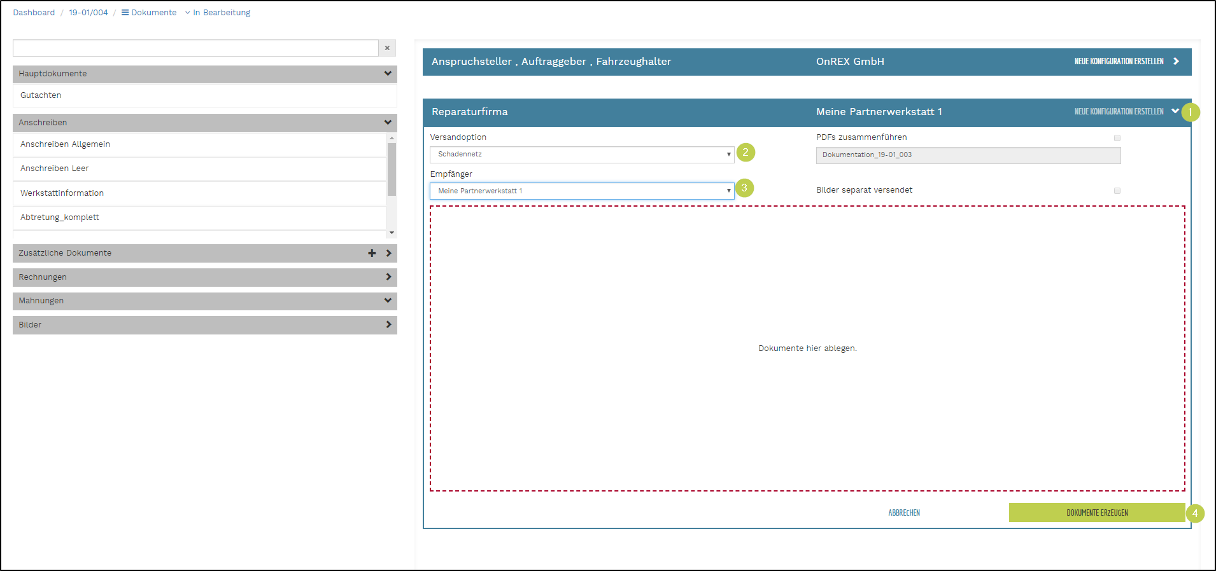The image size is (1216, 571).
Task: Click the plus icon on Zusätzliche Dokumente
Action: [372, 253]
